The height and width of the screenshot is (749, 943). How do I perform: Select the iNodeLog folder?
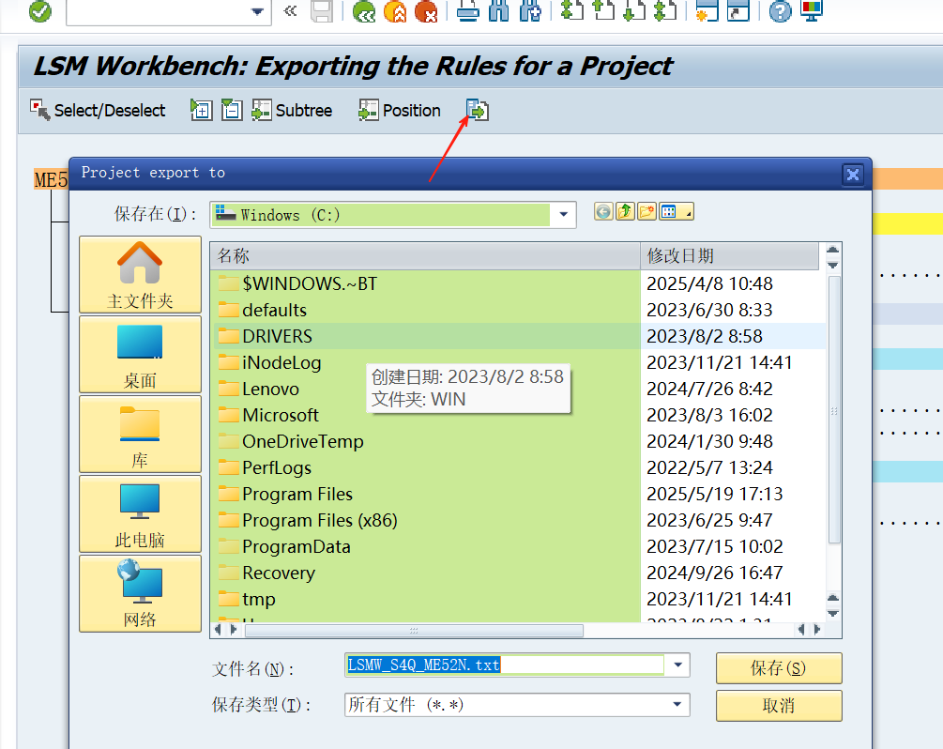click(x=269, y=362)
